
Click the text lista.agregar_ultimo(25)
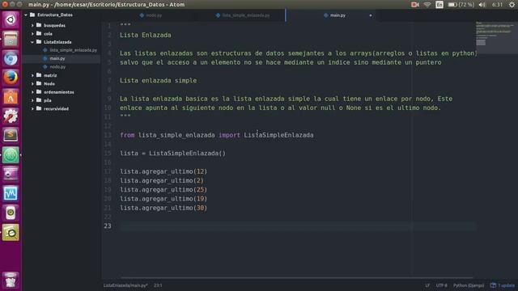point(163,190)
